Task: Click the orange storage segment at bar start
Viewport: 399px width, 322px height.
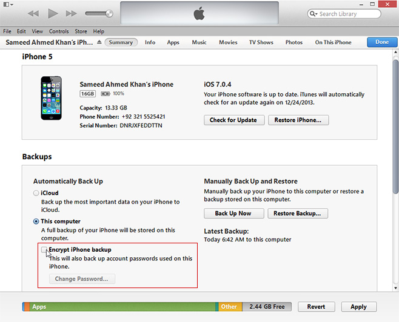Action: (x=27, y=306)
